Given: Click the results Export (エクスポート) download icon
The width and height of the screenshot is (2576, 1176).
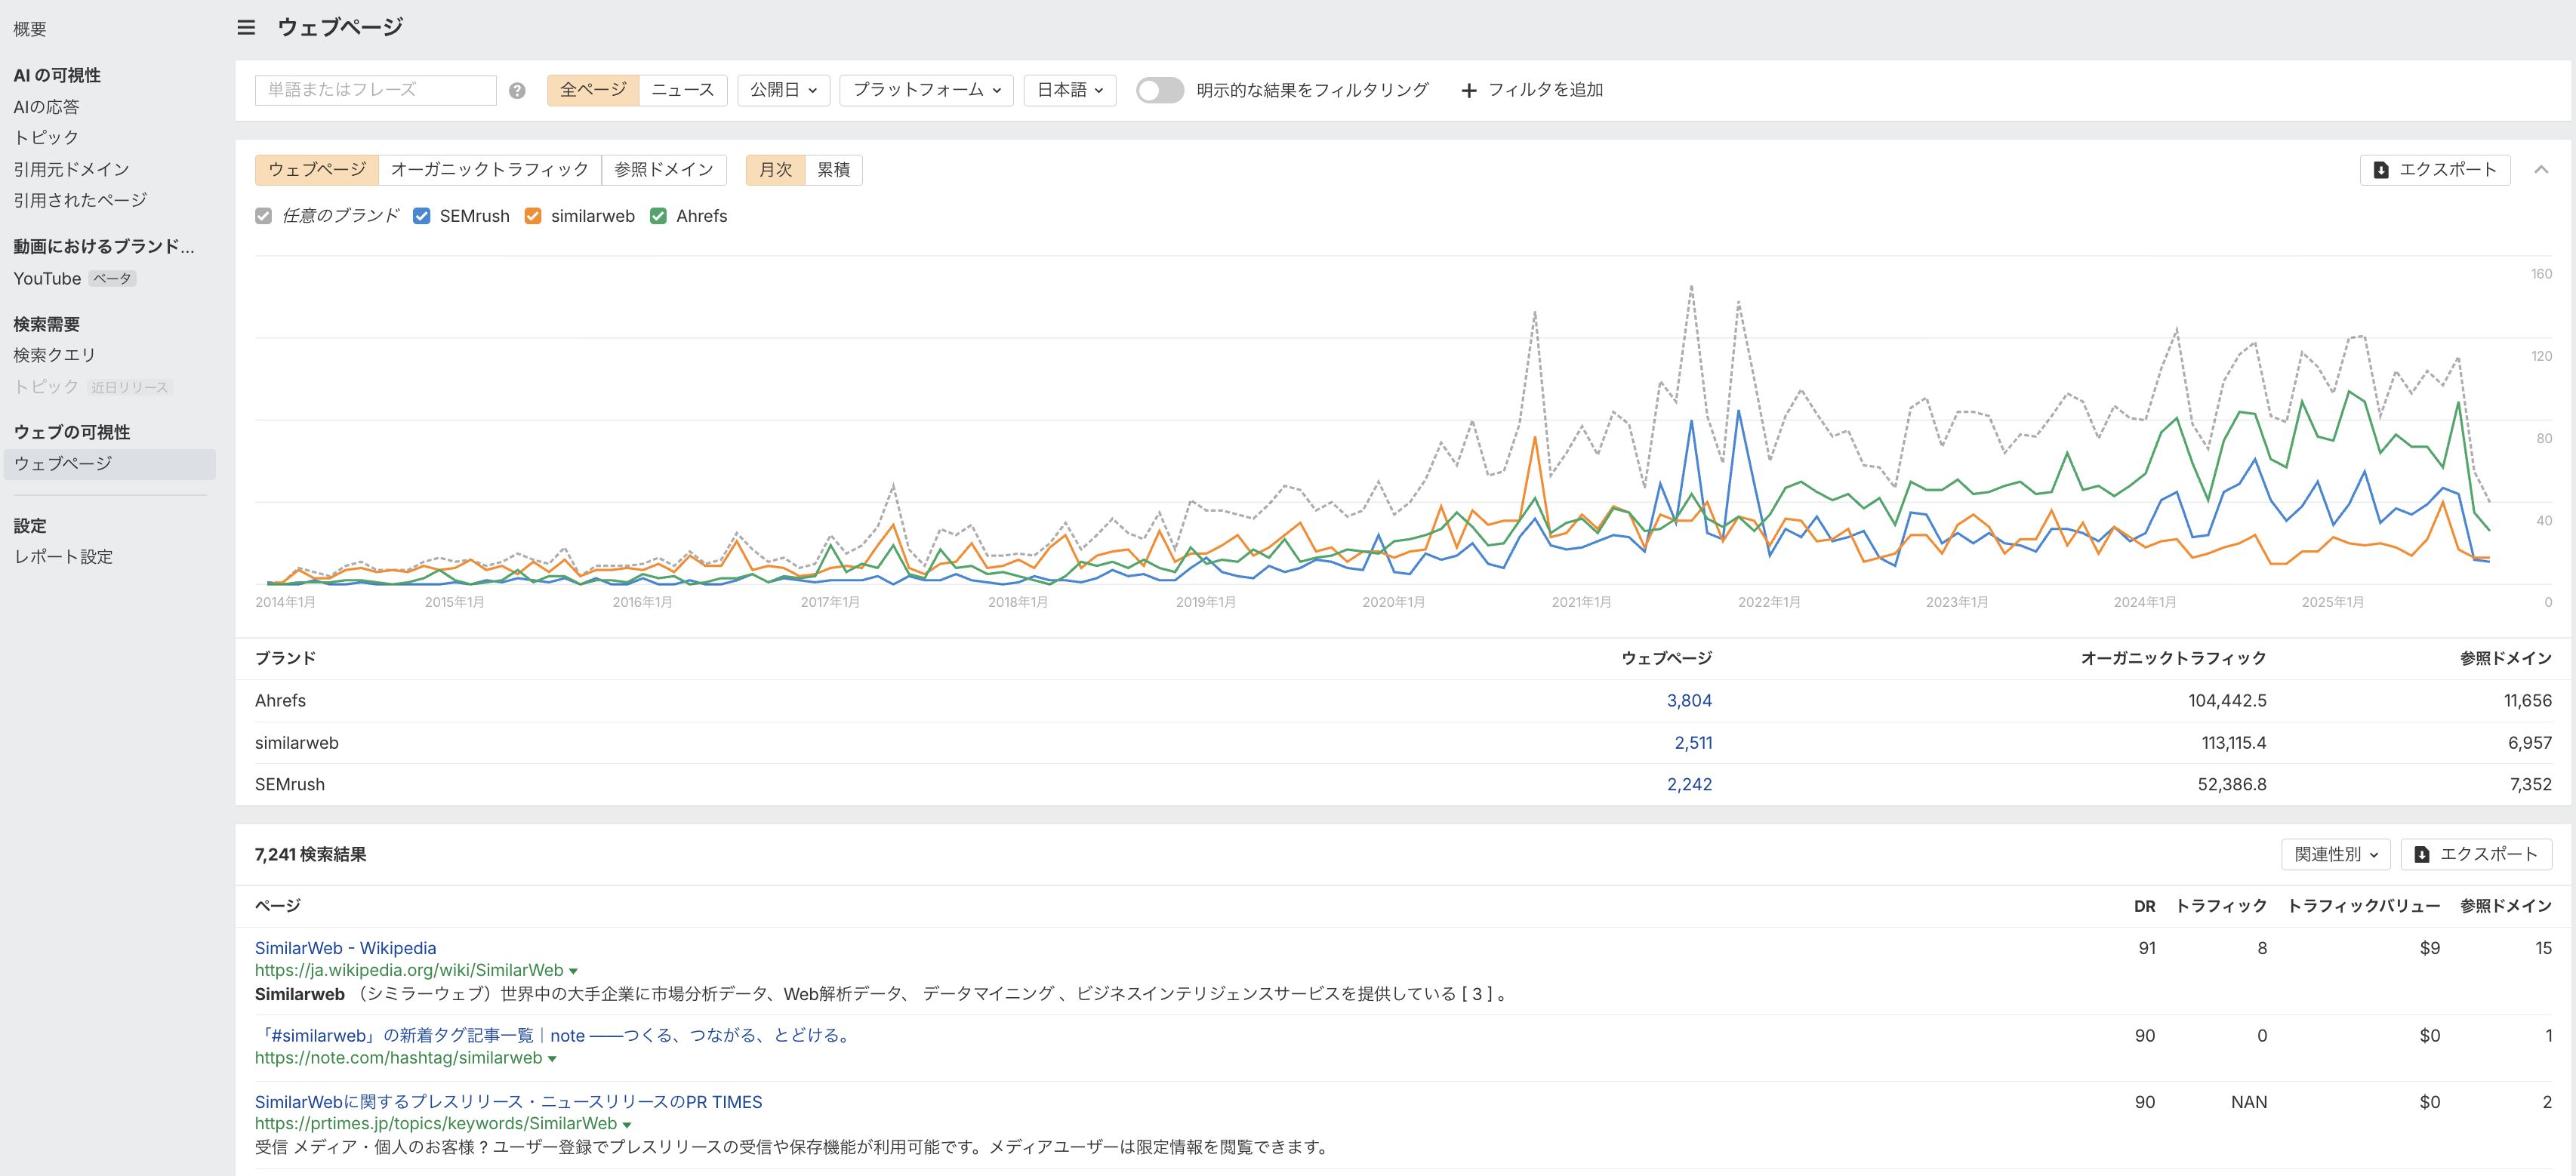Looking at the screenshot, I should [x=2422, y=854].
